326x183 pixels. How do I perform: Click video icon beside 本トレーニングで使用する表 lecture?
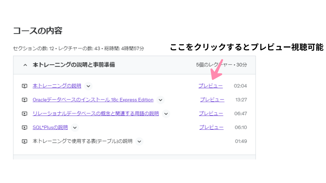[x=24, y=141]
